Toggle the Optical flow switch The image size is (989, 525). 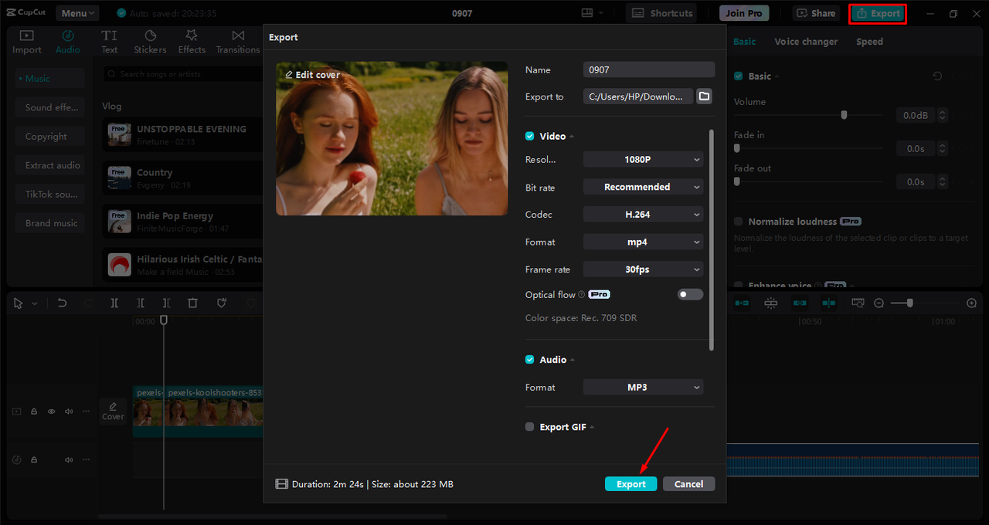tap(690, 294)
